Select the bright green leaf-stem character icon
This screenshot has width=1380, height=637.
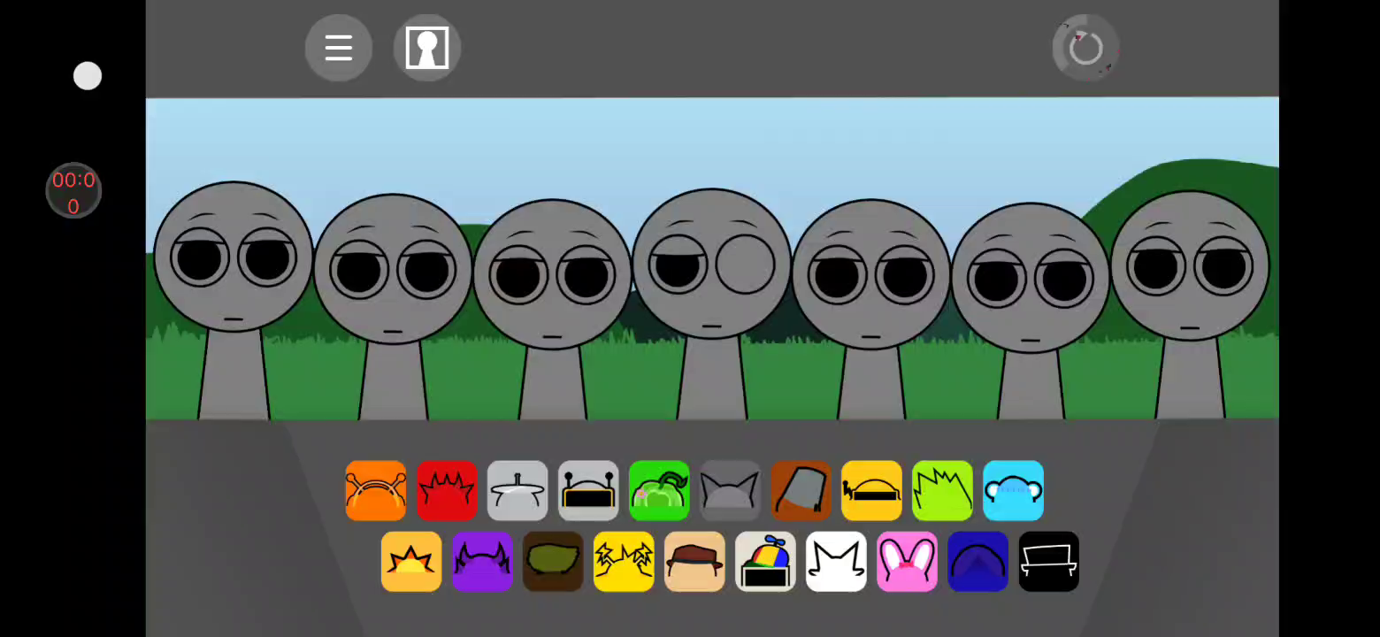(x=659, y=491)
